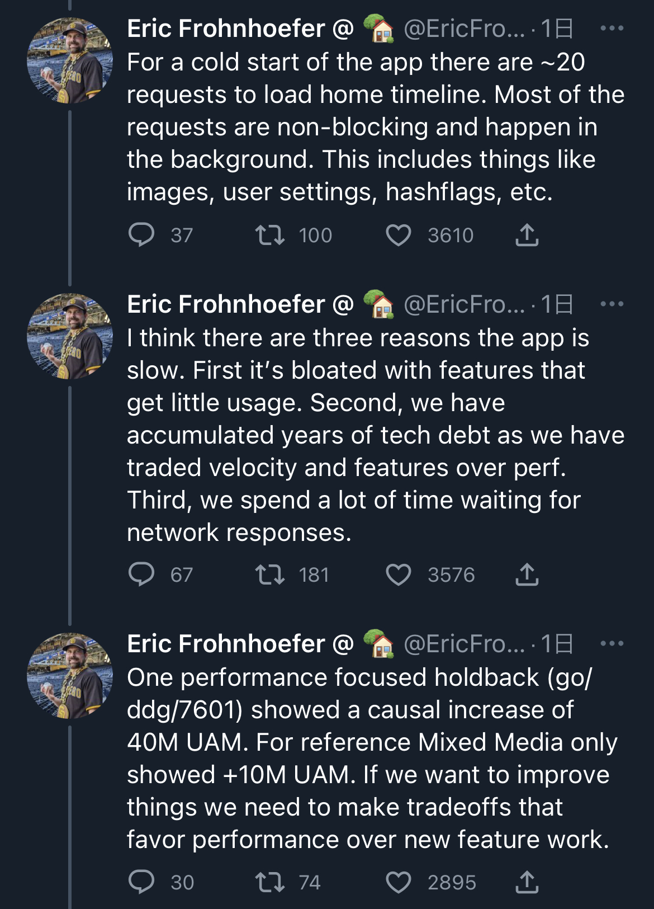Open @EricFro handle on the third tweet
This screenshot has width=654, height=909.
(464, 644)
